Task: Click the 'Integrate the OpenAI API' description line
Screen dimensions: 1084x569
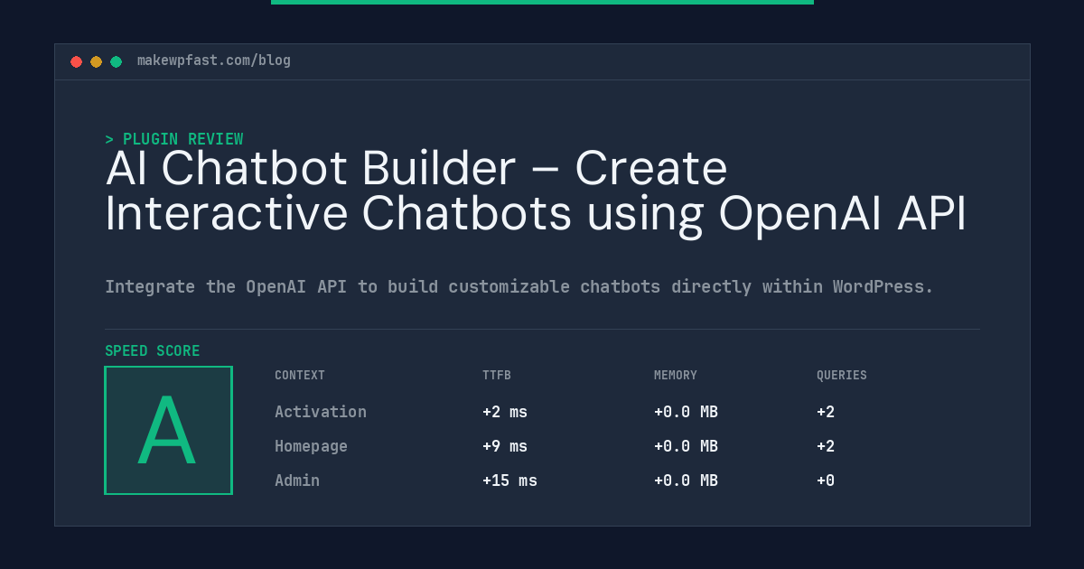Action: (x=519, y=287)
